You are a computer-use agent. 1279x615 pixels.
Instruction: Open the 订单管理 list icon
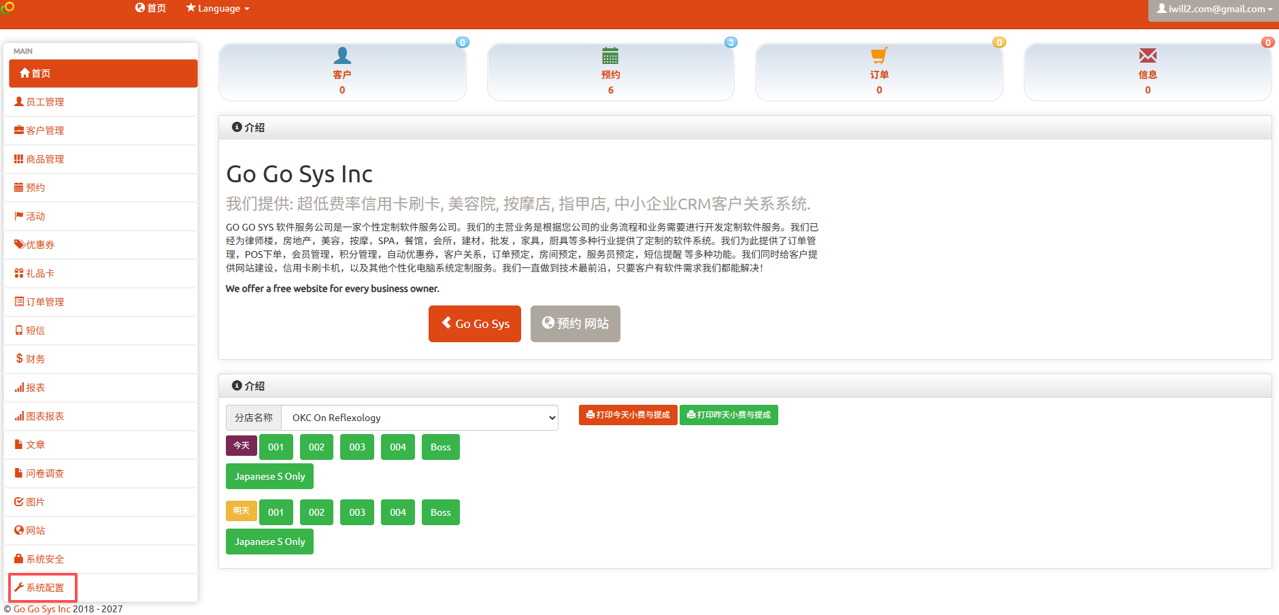pos(19,301)
